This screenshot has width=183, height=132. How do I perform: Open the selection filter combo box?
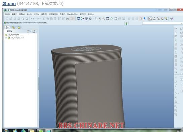click(x=162, y=23)
